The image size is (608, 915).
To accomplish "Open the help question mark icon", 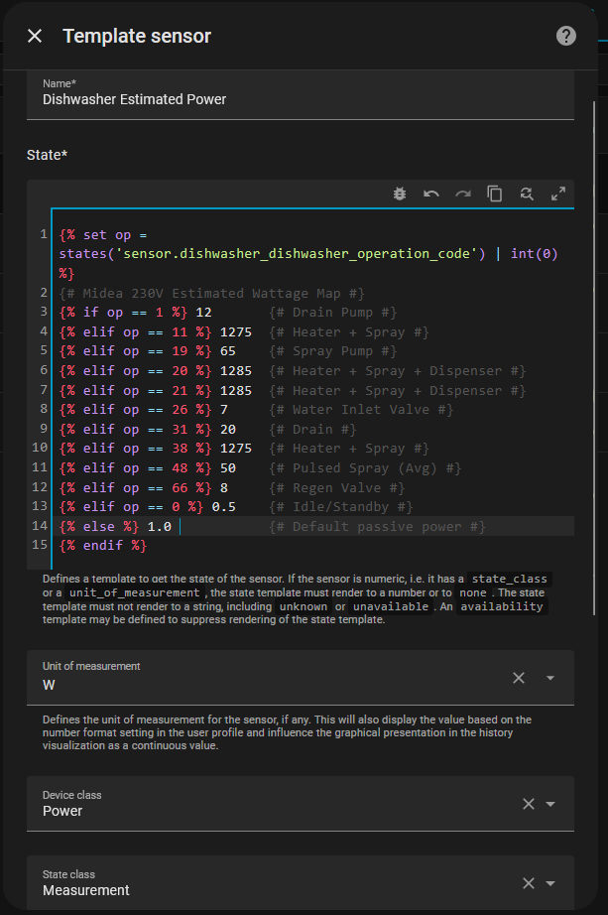I will click(x=565, y=37).
